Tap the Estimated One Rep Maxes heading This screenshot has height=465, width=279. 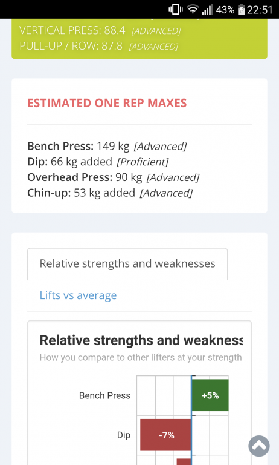(x=107, y=103)
